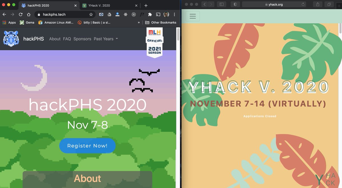342x188 pixels.
Task: Go to the FAQ nav link
Action: 67,39
